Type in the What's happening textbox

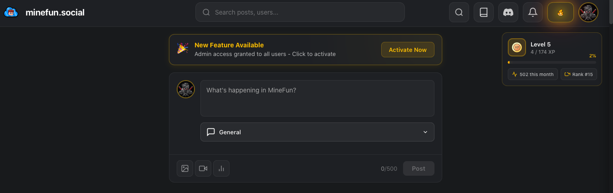317,98
